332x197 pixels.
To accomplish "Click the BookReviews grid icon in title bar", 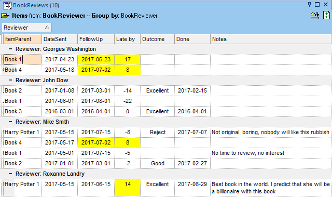I will (x=7, y=5).
